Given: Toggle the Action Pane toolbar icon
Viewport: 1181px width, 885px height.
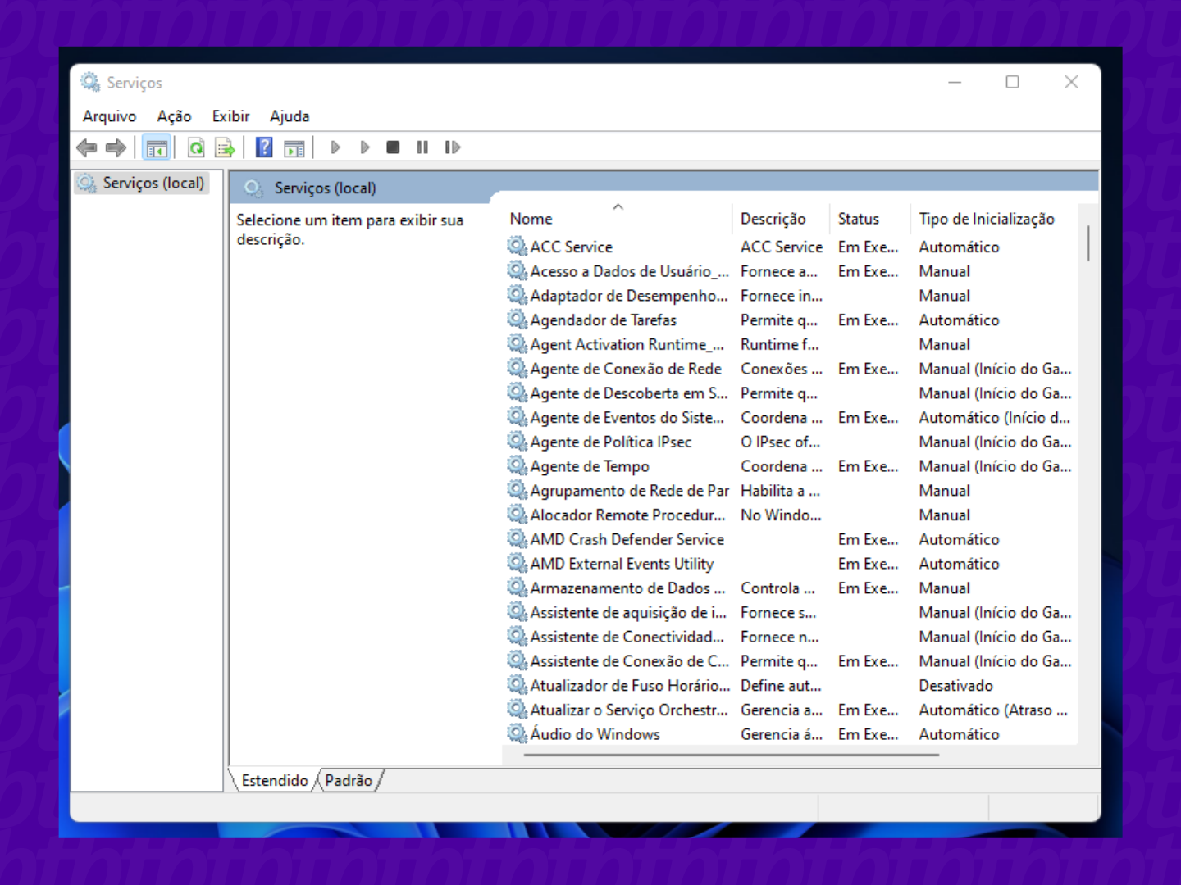Looking at the screenshot, I should point(294,147).
